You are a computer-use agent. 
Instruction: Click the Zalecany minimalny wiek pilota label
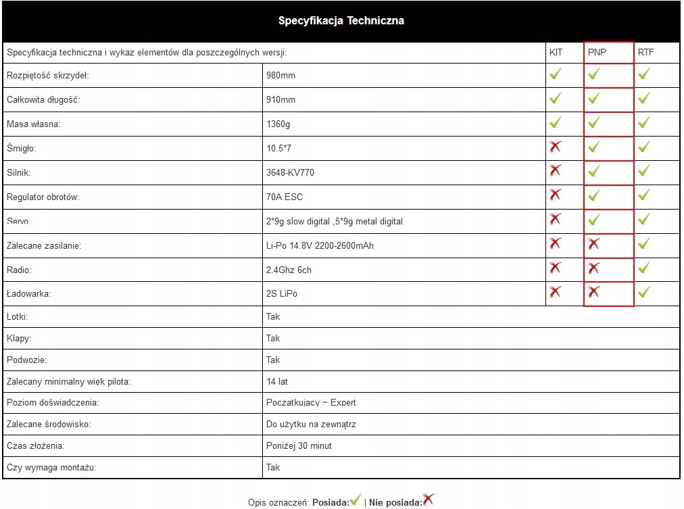coord(68,381)
